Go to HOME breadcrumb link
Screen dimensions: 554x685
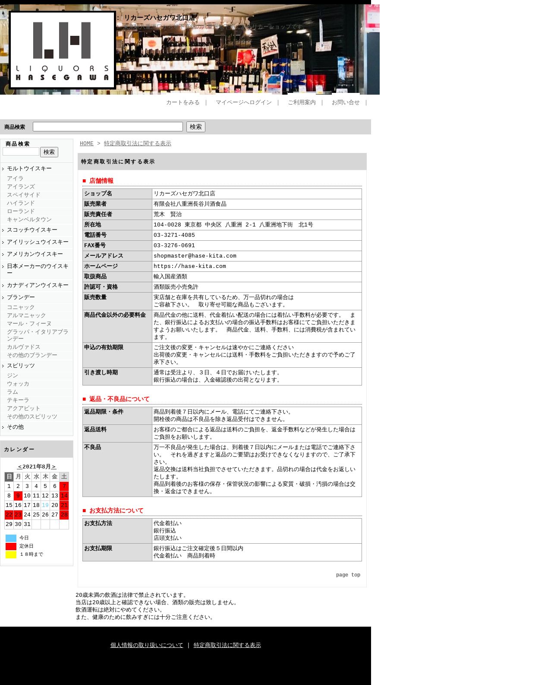[x=87, y=143]
